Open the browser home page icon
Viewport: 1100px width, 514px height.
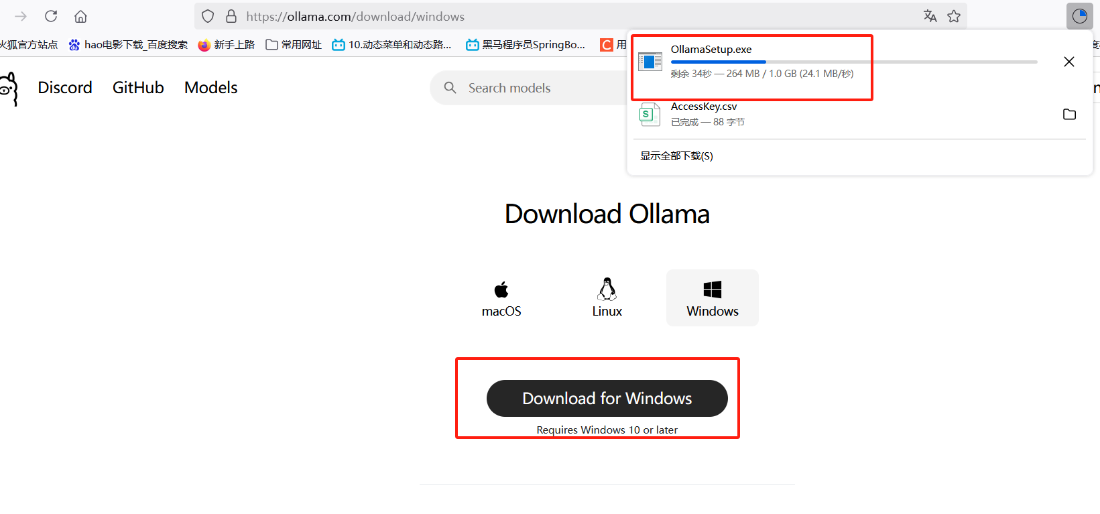[80, 16]
